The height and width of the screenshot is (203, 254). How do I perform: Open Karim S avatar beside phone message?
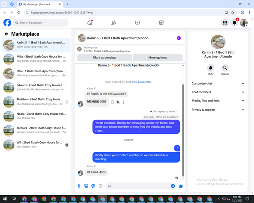80,173
